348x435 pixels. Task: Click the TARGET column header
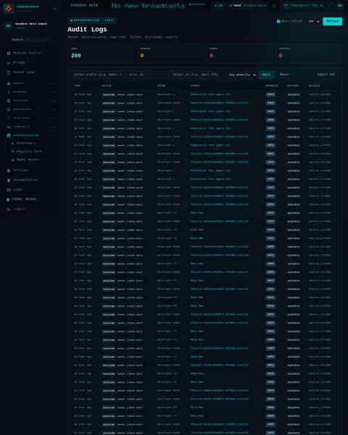(195, 86)
